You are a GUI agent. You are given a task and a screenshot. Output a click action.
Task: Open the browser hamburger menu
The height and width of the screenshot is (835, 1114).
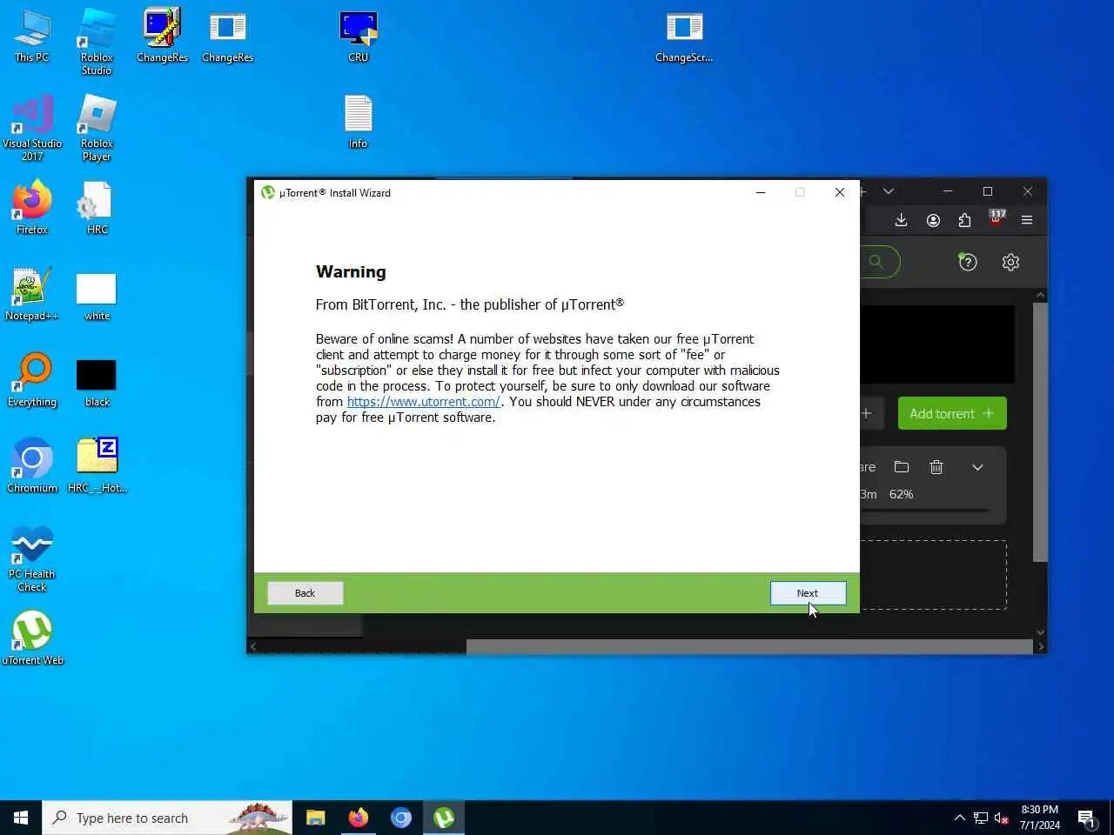coord(1027,220)
